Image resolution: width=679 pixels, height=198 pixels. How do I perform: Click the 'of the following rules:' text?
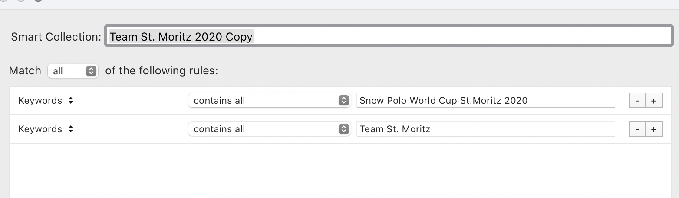[x=162, y=71]
